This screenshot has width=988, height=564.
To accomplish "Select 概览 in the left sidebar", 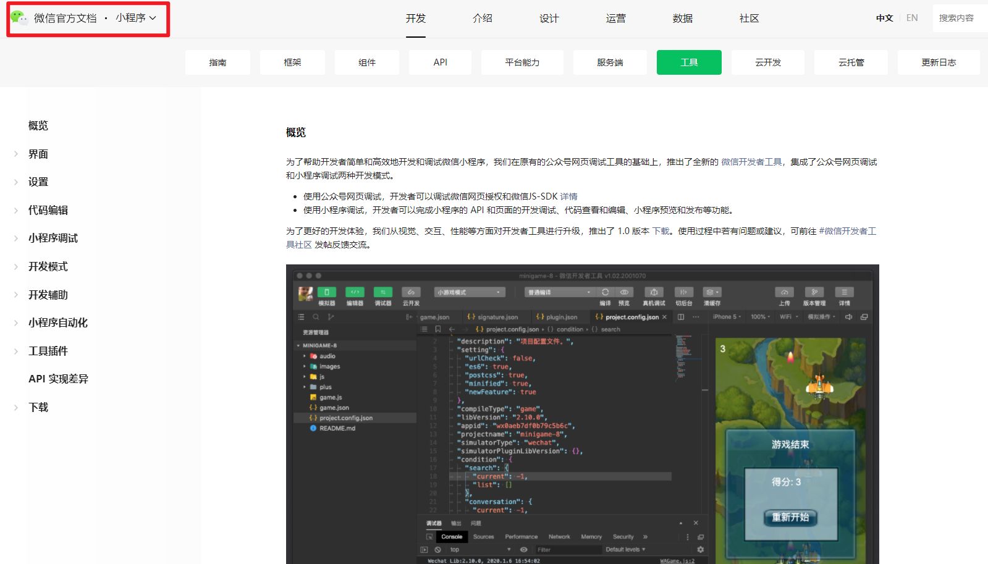I will 38,126.
